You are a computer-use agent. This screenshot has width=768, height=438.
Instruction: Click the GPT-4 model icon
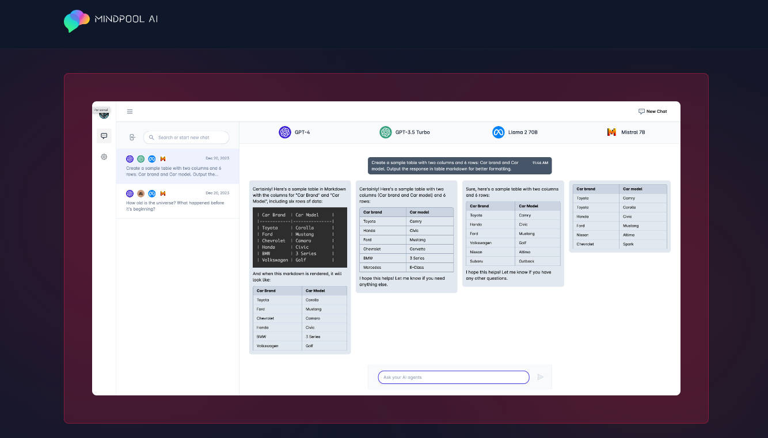pos(285,132)
